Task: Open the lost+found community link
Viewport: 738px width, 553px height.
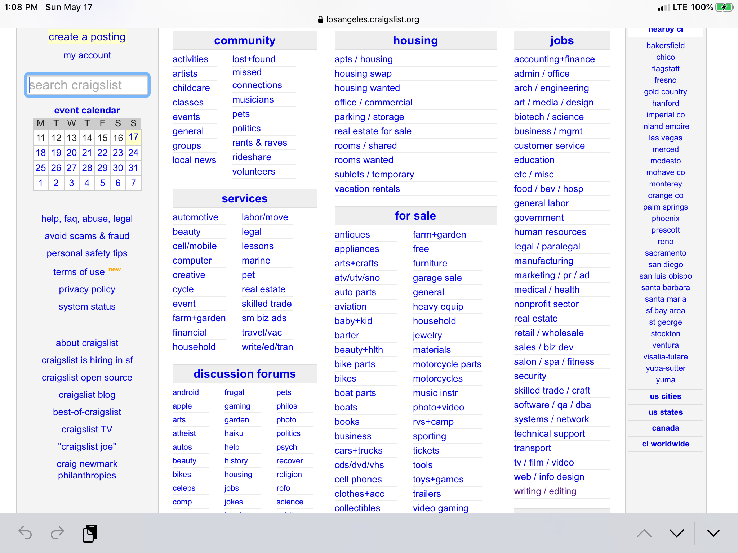Action: pyautogui.click(x=254, y=59)
